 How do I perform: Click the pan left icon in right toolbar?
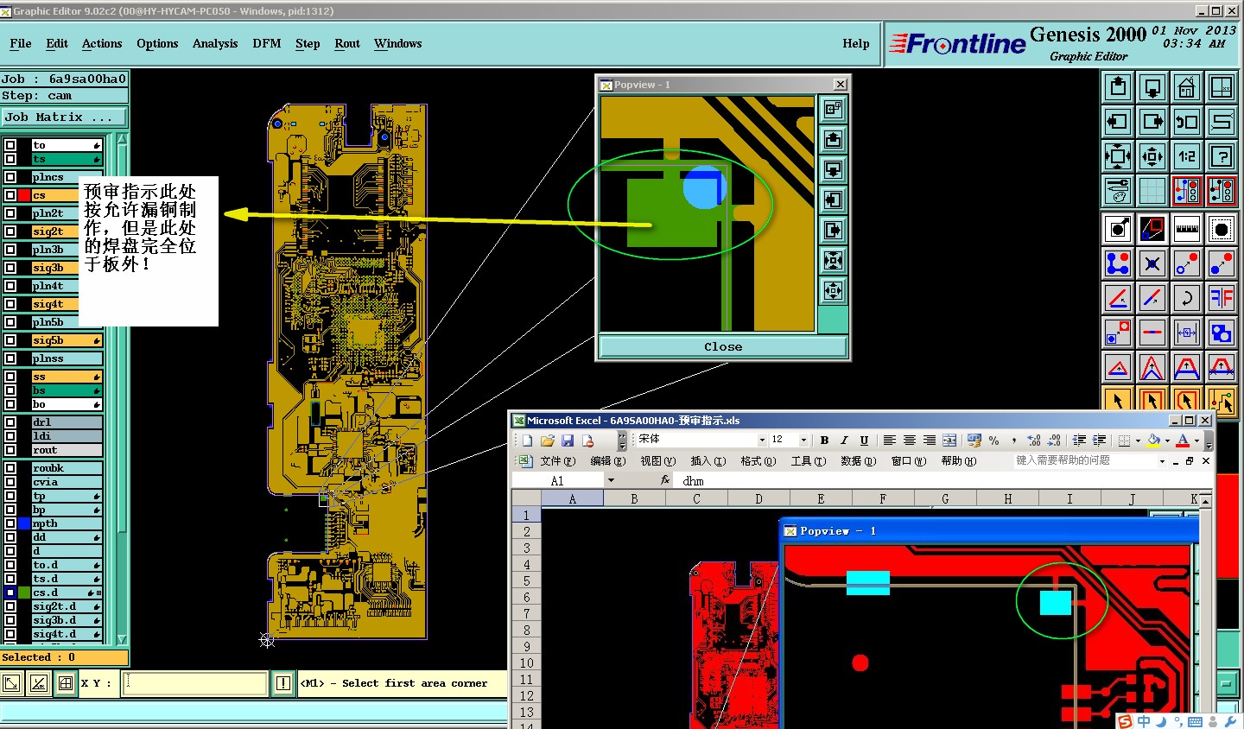[1118, 122]
